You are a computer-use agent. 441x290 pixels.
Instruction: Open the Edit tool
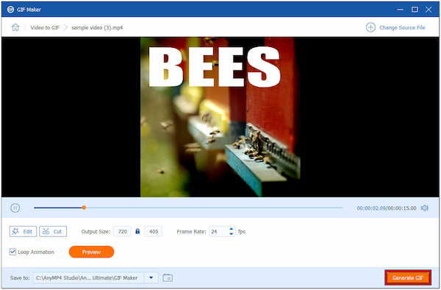pyautogui.click(x=23, y=231)
